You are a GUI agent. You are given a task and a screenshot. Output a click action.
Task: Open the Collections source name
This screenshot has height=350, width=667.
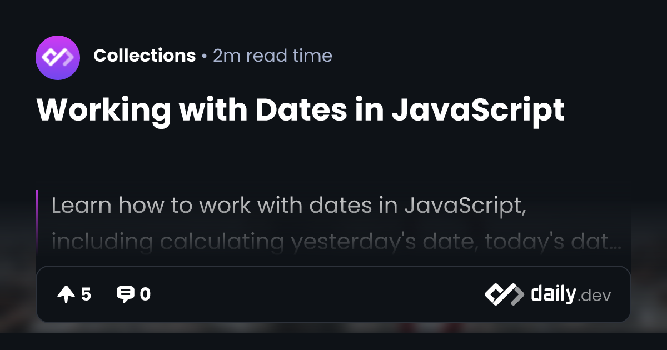[x=145, y=56]
